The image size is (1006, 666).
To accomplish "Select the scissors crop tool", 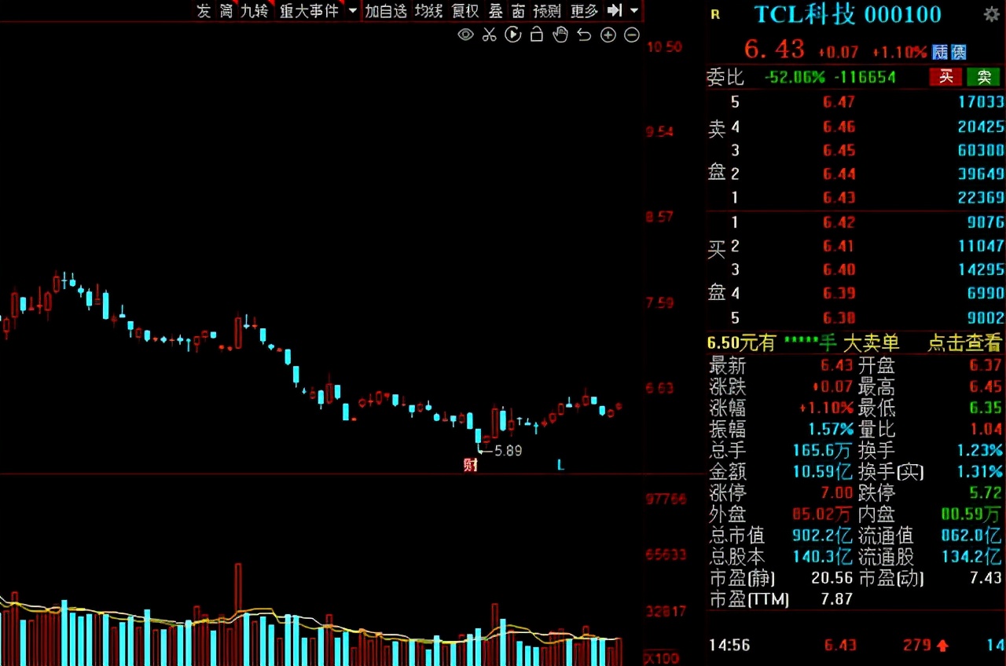I will click(x=489, y=35).
